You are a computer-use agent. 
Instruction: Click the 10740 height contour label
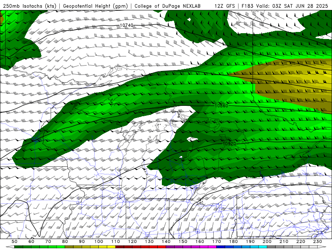(127, 25)
